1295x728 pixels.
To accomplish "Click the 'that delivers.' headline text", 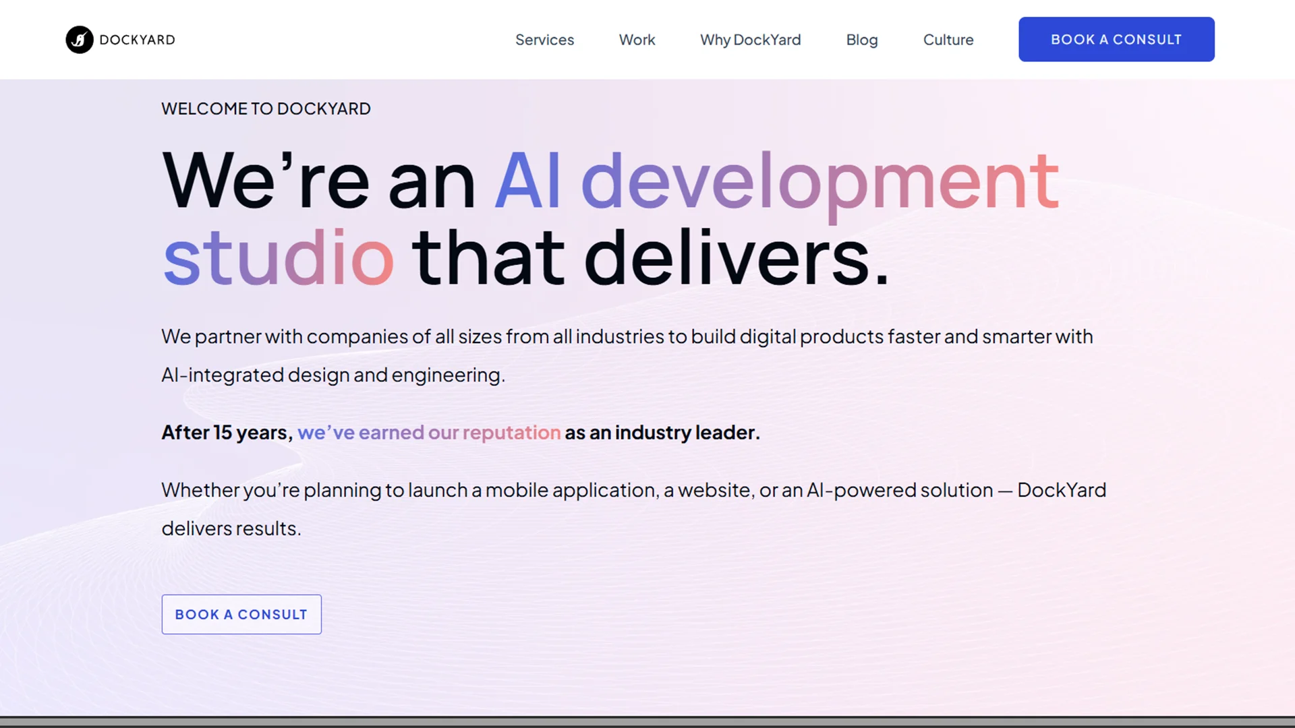I will tap(650, 257).
